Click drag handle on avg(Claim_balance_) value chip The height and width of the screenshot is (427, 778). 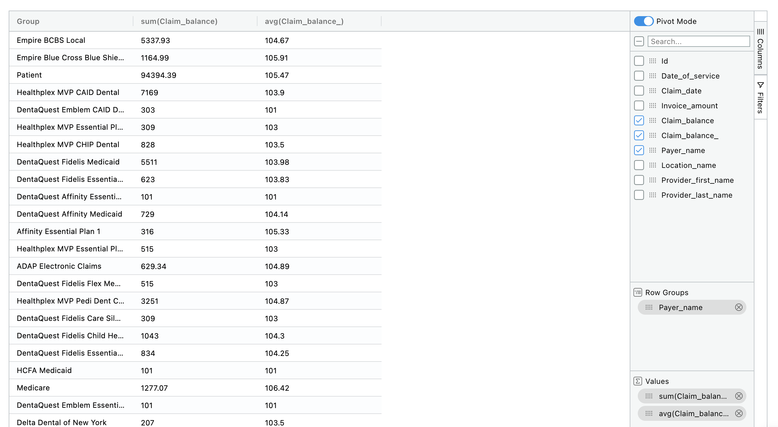(649, 413)
